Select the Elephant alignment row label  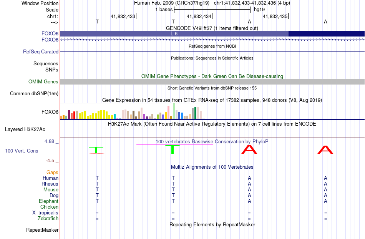coord(48,201)
